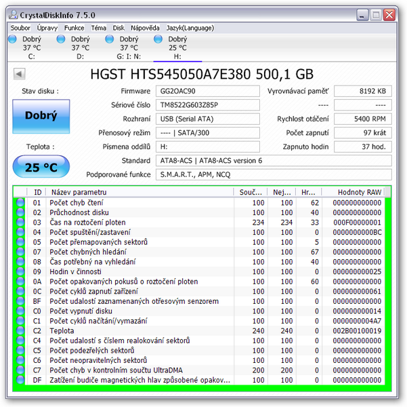The width and height of the screenshot is (407, 407).
Task: Select the text Hodin v činnosti
Action: tap(75, 272)
